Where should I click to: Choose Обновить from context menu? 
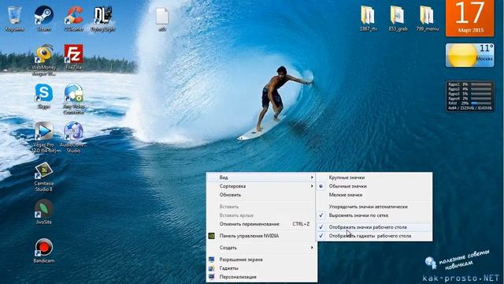261,195
